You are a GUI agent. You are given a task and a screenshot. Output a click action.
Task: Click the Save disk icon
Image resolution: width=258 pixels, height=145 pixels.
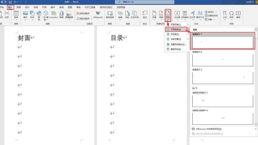[x=10, y=2]
